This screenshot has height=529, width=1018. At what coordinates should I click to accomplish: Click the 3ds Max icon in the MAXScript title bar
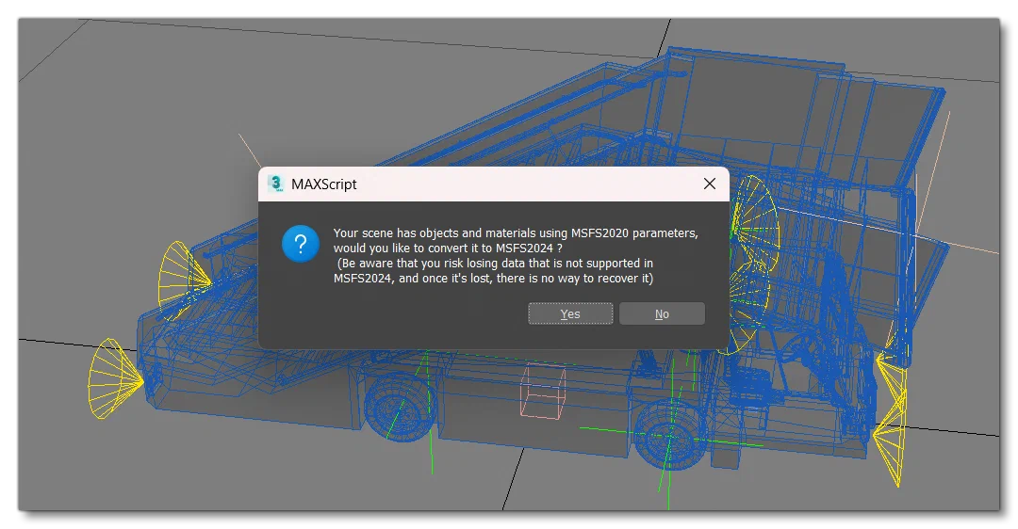click(276, 184)
